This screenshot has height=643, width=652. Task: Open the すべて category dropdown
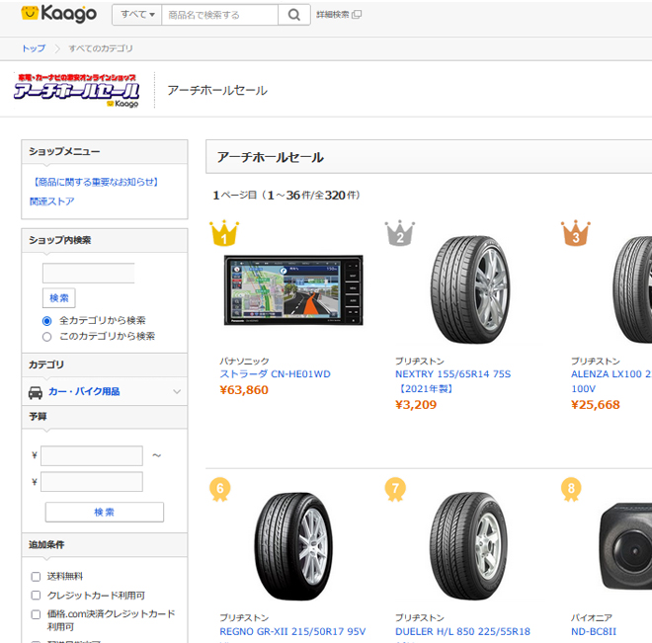137,15
